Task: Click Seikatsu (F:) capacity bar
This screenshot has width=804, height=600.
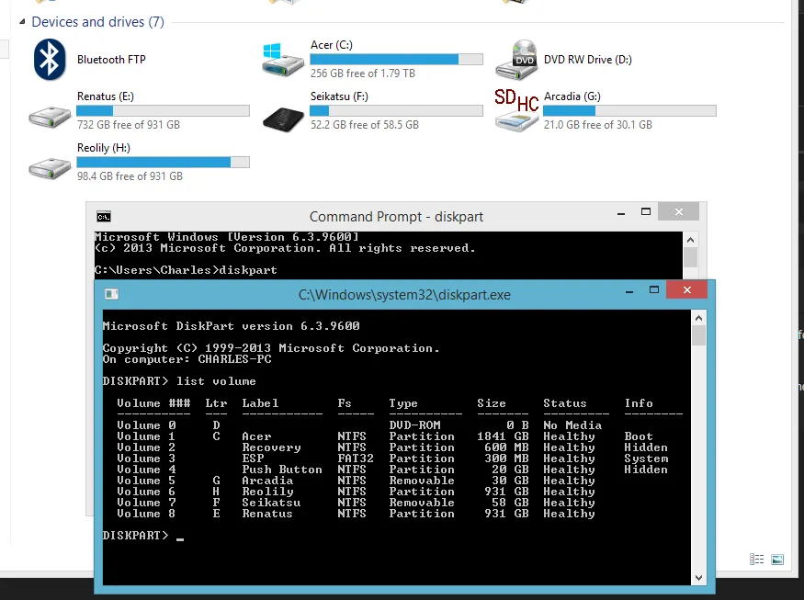Action: (396, 111)
